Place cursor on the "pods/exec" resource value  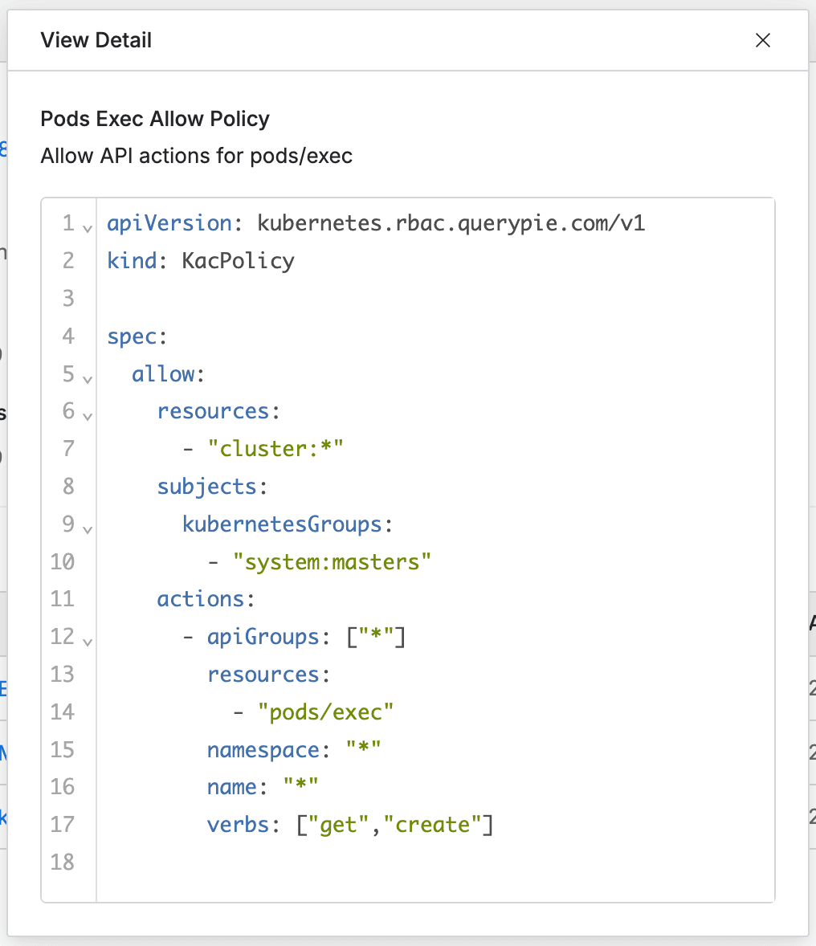(x=325, y=712)
